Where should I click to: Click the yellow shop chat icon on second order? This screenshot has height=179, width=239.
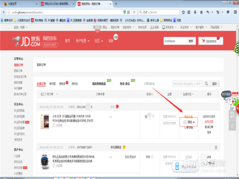[124, 147]
